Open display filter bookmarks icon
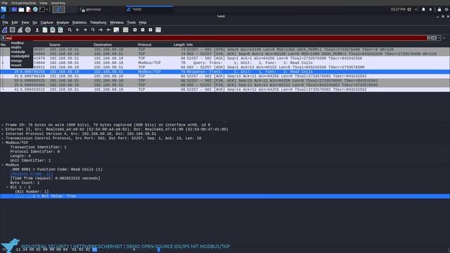 coord(3,38)
